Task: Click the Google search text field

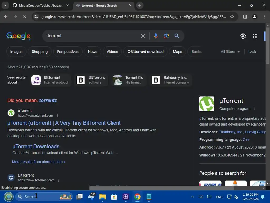Action: point(93,36)
